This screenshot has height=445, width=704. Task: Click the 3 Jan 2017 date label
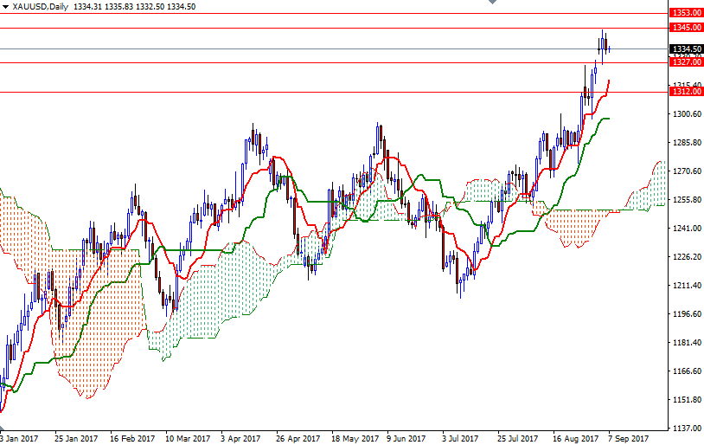click(20, 438)
